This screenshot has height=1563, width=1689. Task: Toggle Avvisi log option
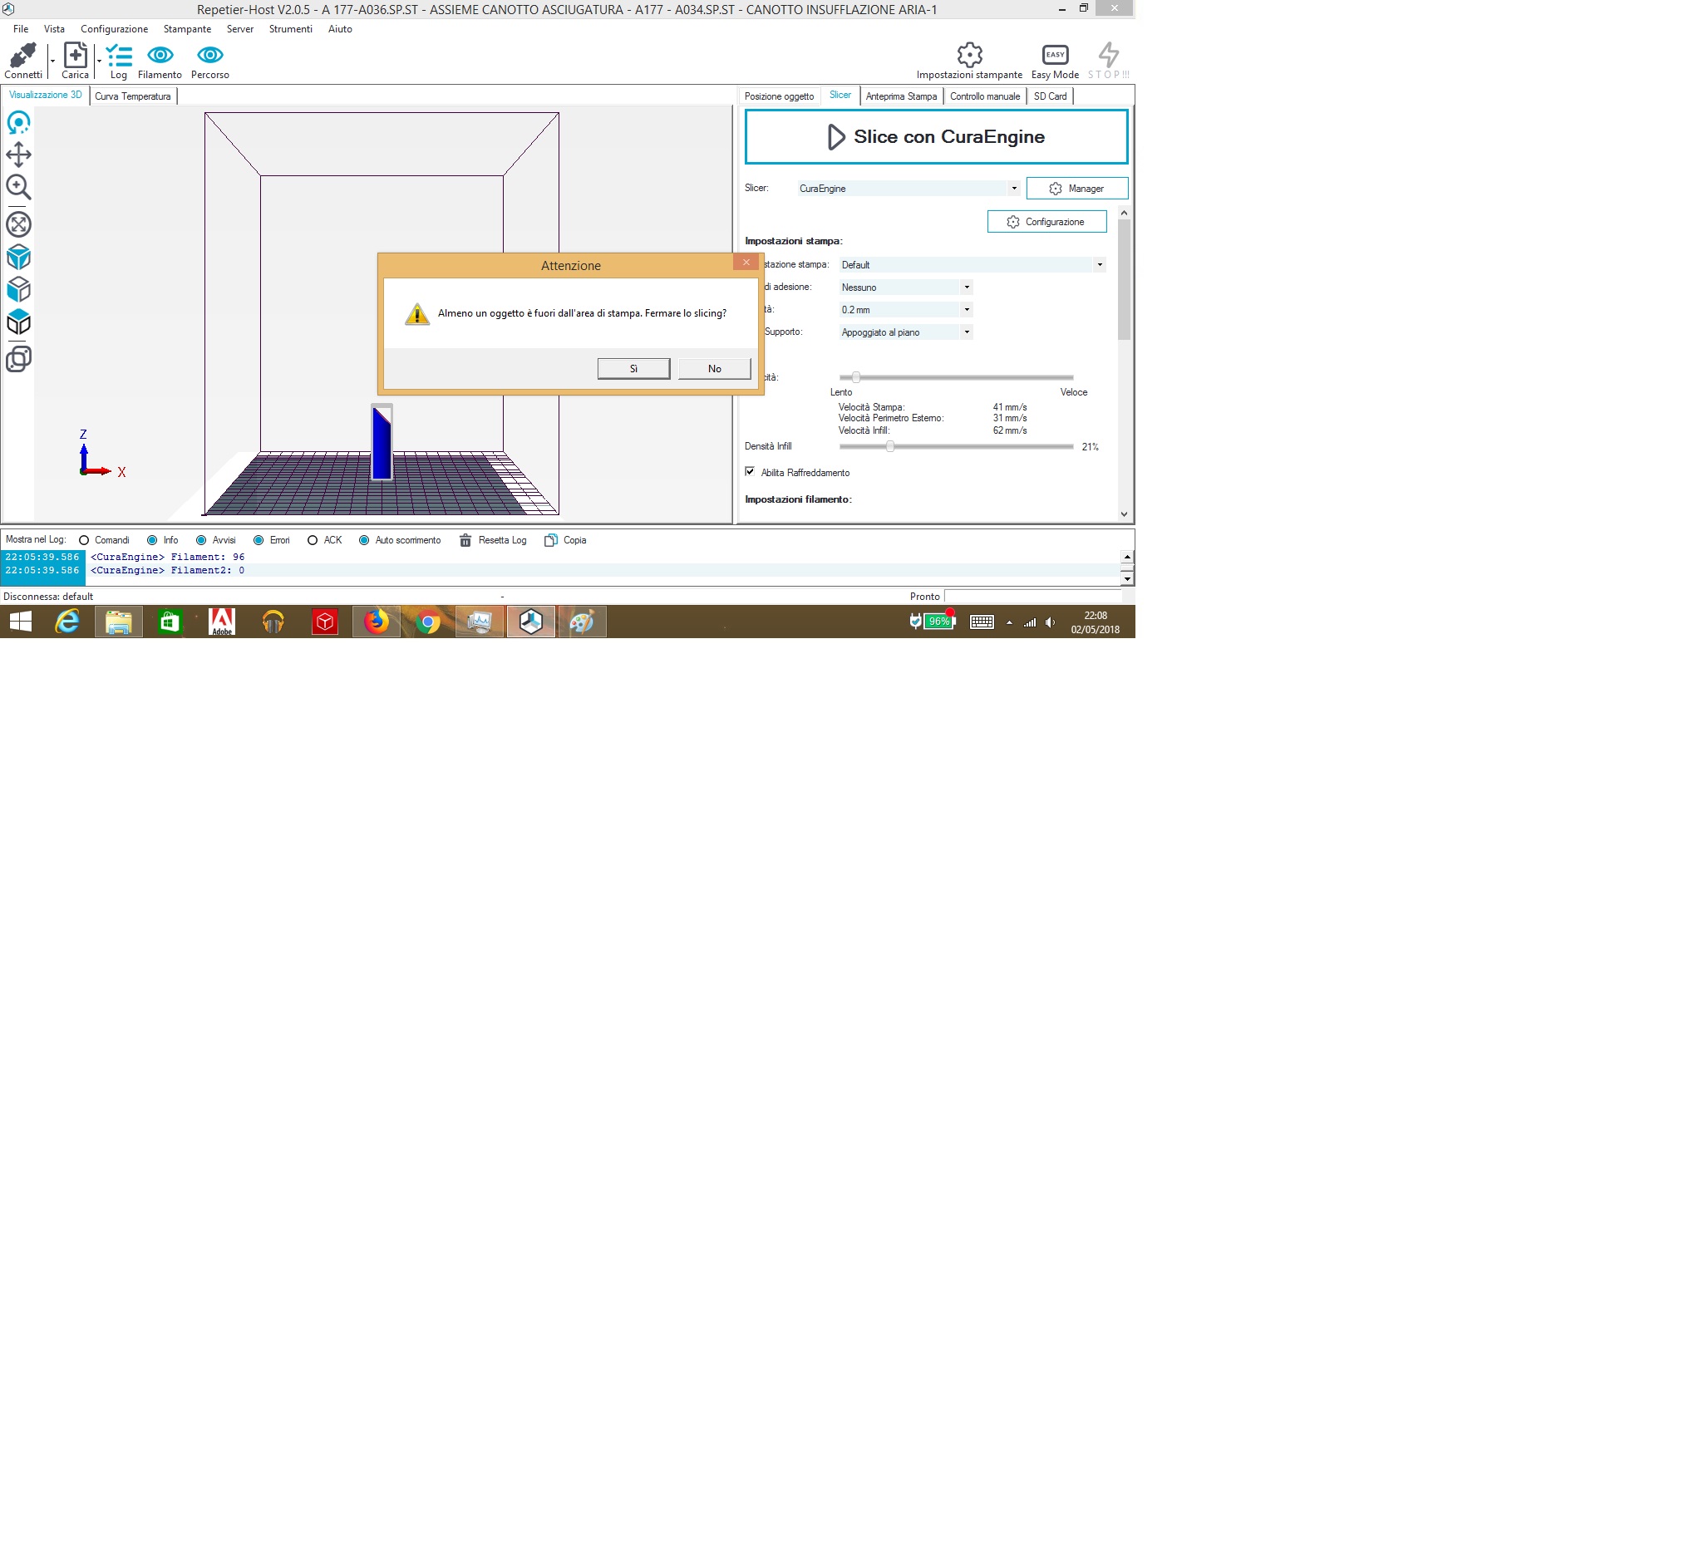(x=201, y=540)
